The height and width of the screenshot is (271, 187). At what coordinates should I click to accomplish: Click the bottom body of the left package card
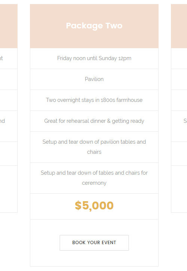click(9, 189)
